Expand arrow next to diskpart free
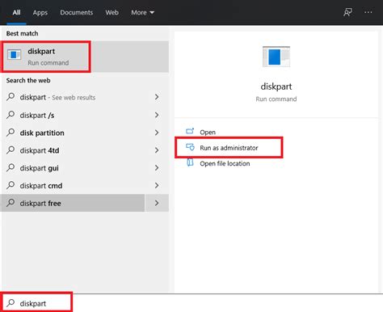 tap(157, 203)
